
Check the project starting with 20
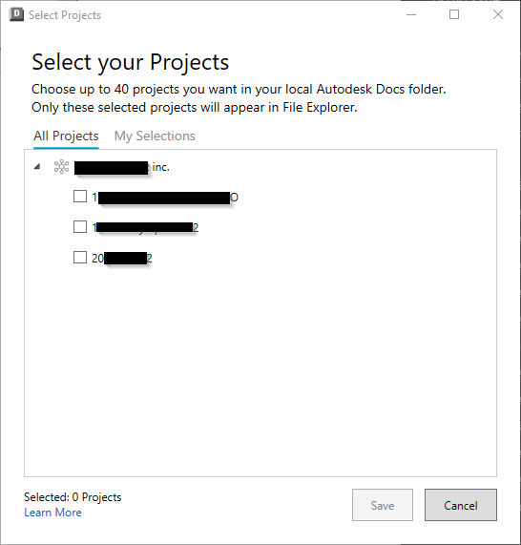coord(80,258)
